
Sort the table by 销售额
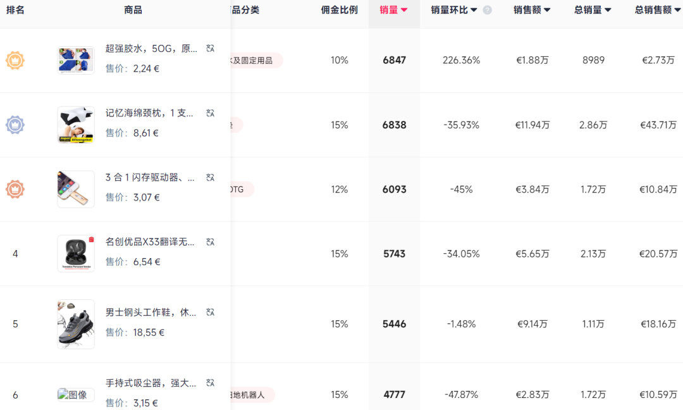click(x=547, y=10)
